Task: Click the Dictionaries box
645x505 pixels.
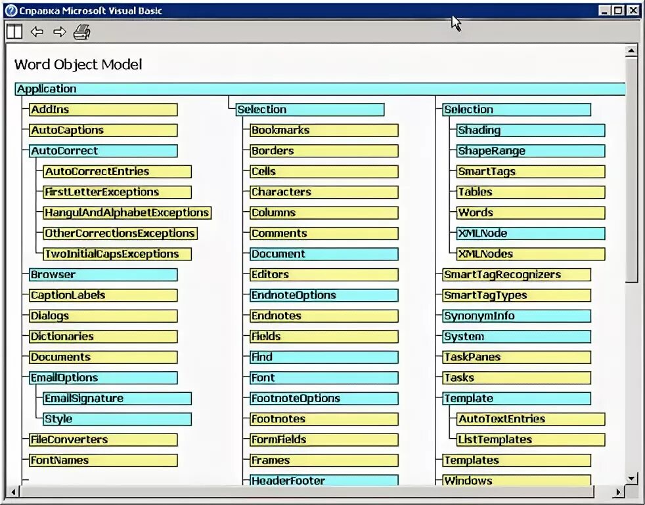Action: [x=103, y=336]
